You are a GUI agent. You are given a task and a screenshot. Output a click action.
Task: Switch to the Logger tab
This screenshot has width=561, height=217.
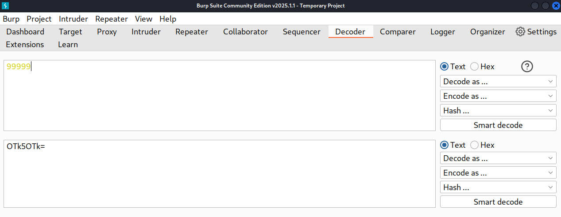[443, 32]
